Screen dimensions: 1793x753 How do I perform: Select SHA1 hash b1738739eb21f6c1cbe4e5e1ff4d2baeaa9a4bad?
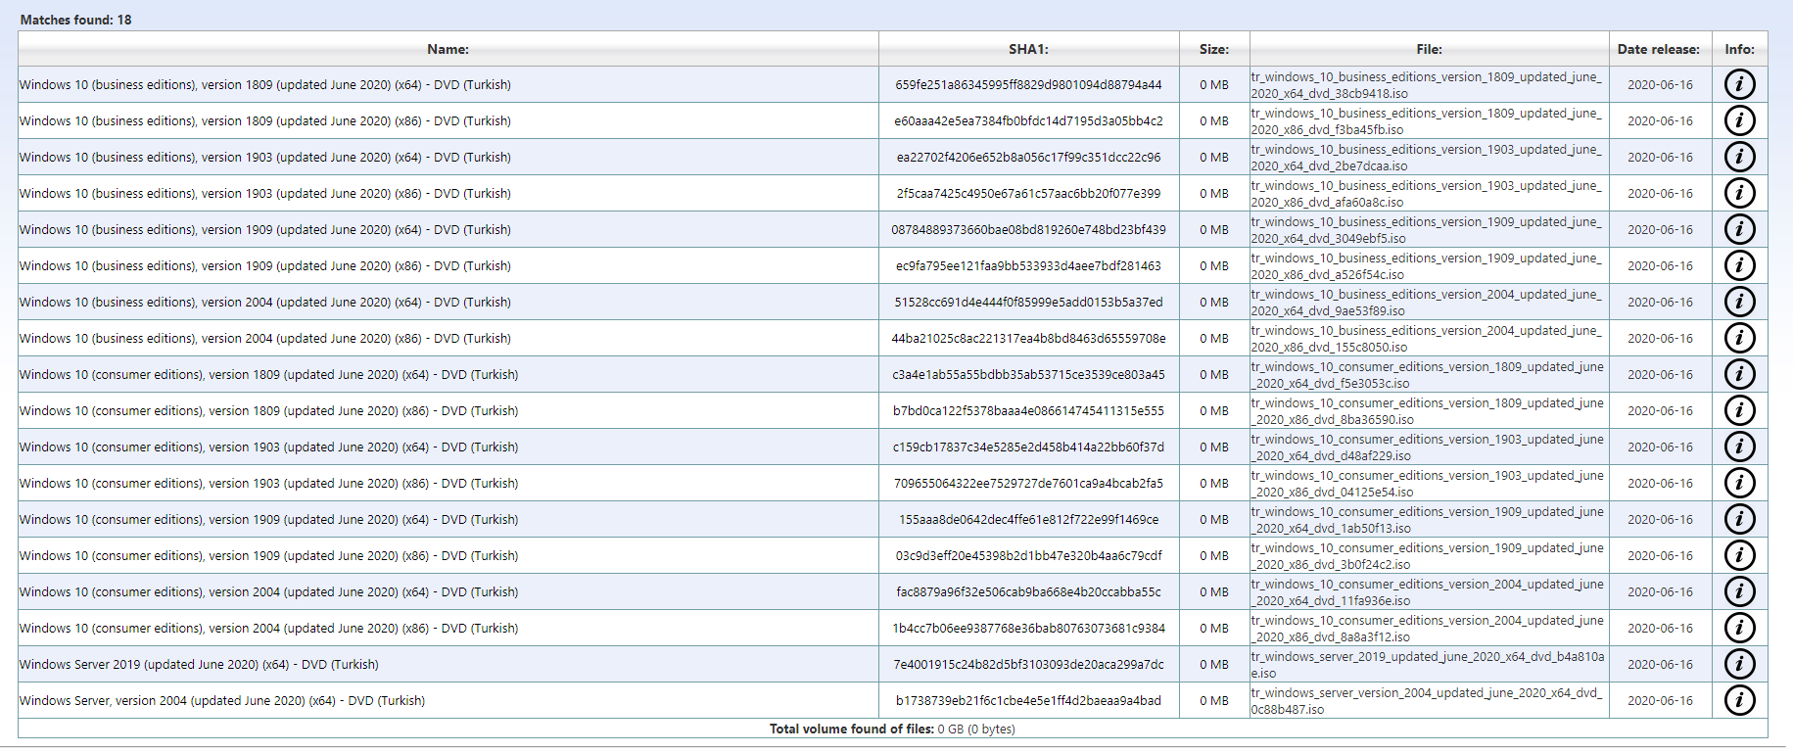pos(1028,701)
